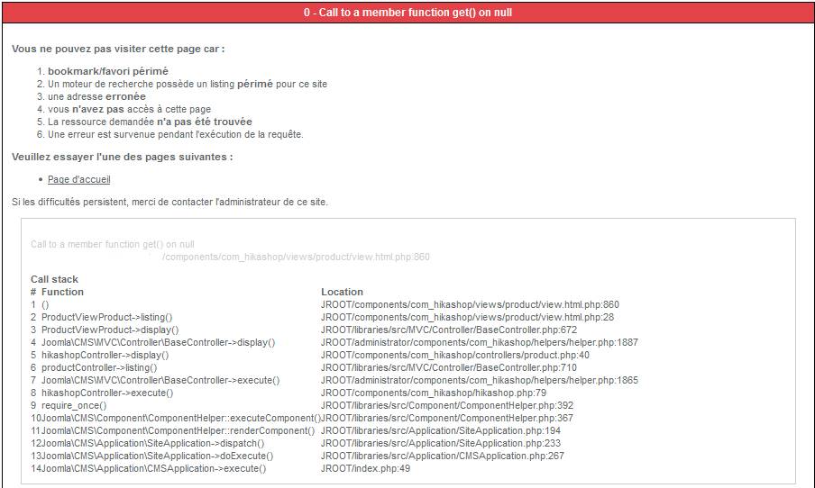This screenshot has height=488, width=815.
Task: Click ProductViewProduct->listing() stack entry
Action: [107, 317]
